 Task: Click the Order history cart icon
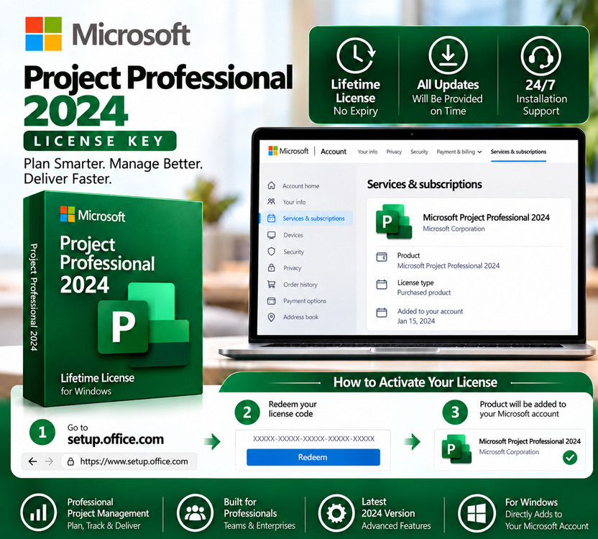(271, 284)
